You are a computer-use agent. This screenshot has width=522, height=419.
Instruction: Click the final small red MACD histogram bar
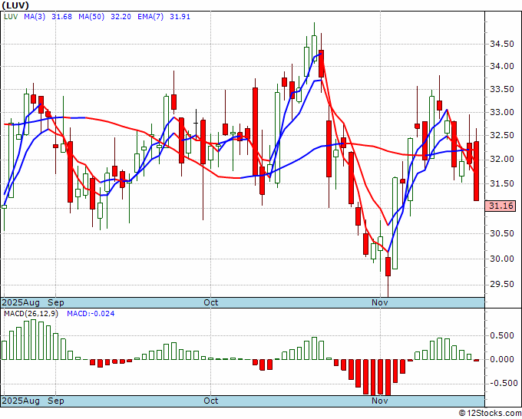[x=477, y=360]
